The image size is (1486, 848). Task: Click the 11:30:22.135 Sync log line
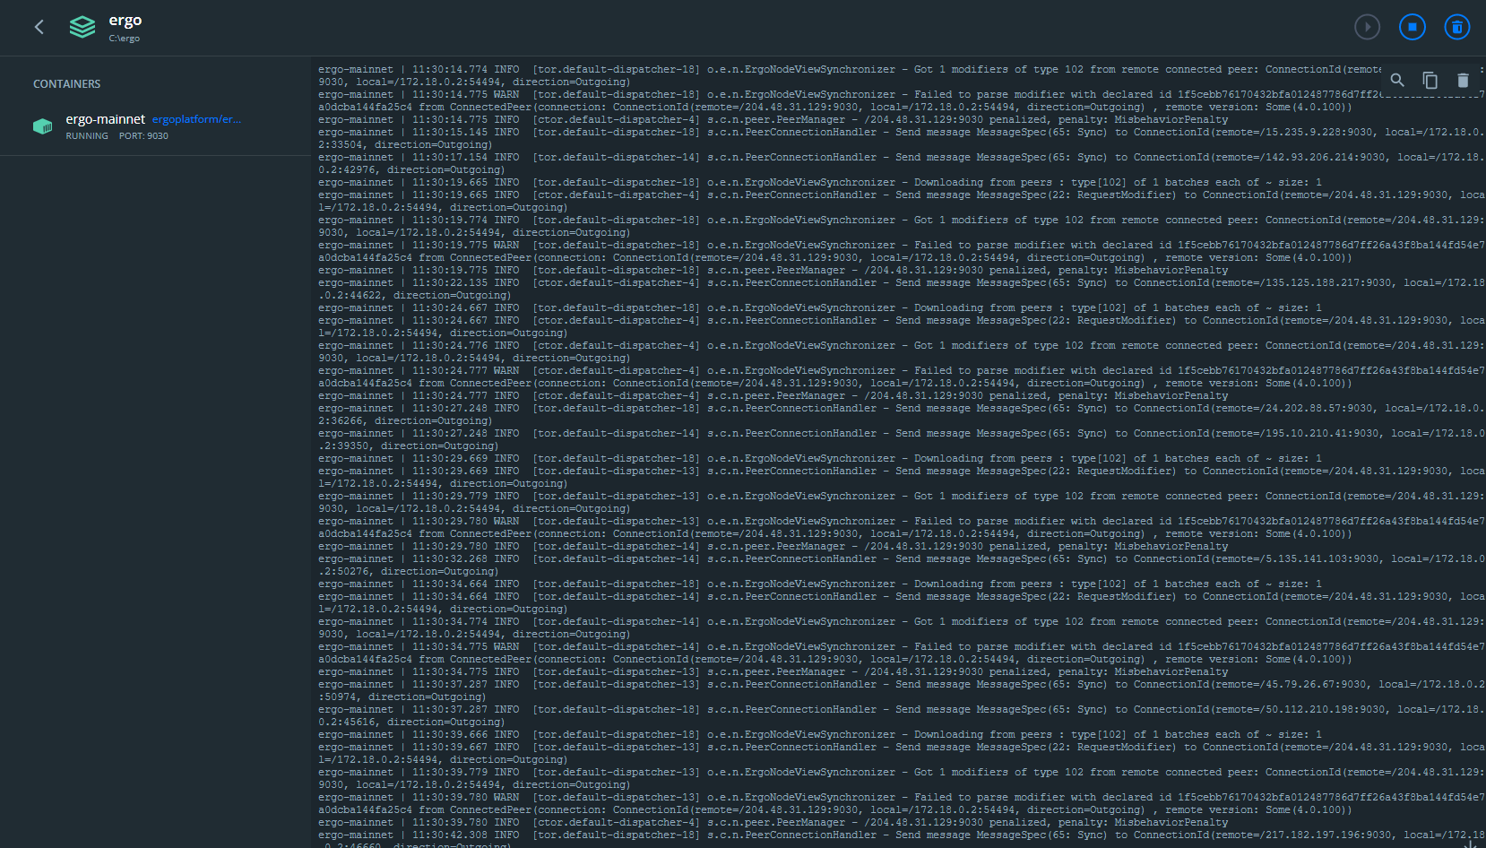point(901,289)
